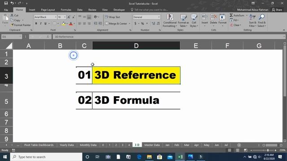
Task: Switch to the Page Layout tab
Action: (x=48, y=10)
